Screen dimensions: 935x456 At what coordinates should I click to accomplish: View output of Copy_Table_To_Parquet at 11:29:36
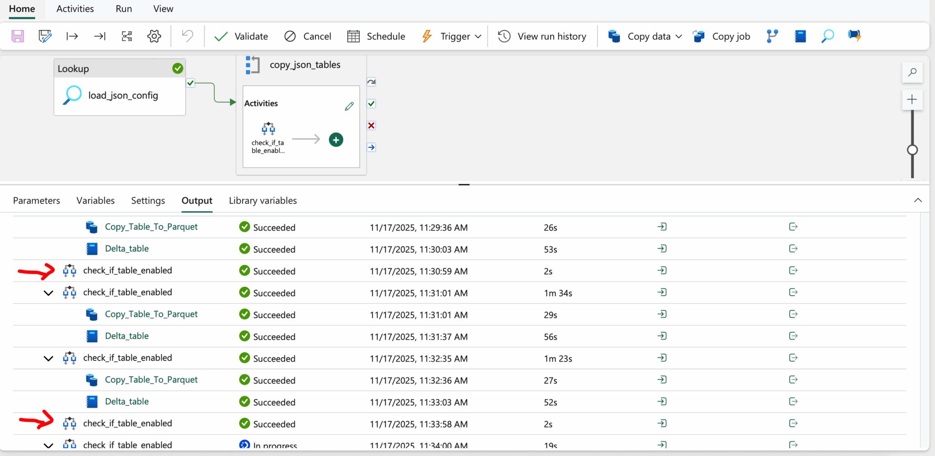[793, 227]
